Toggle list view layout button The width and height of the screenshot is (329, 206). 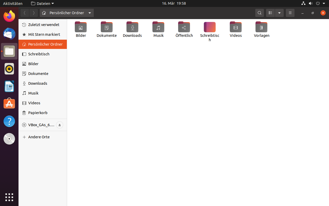point(270,13)
